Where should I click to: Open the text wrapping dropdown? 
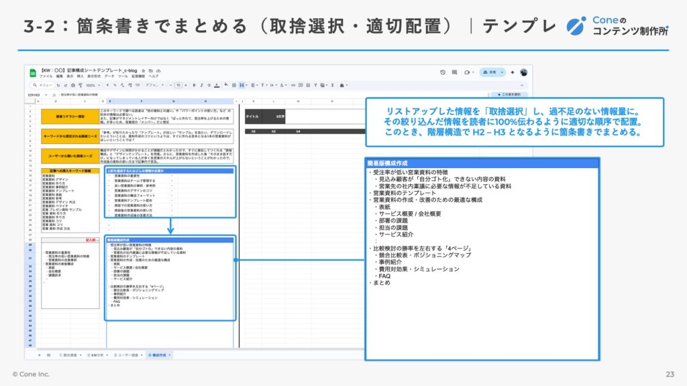click(x=274, y=85)
